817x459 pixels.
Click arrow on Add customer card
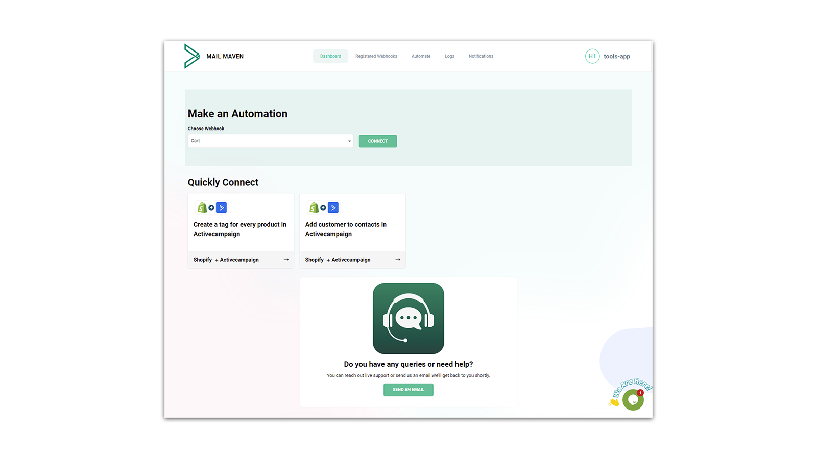(x=398, y=260)
